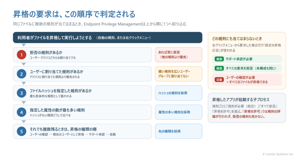Click the line ハッシュがない規則どうしで比べる
This screenshot has width=299, height=159.
point(50,115)
